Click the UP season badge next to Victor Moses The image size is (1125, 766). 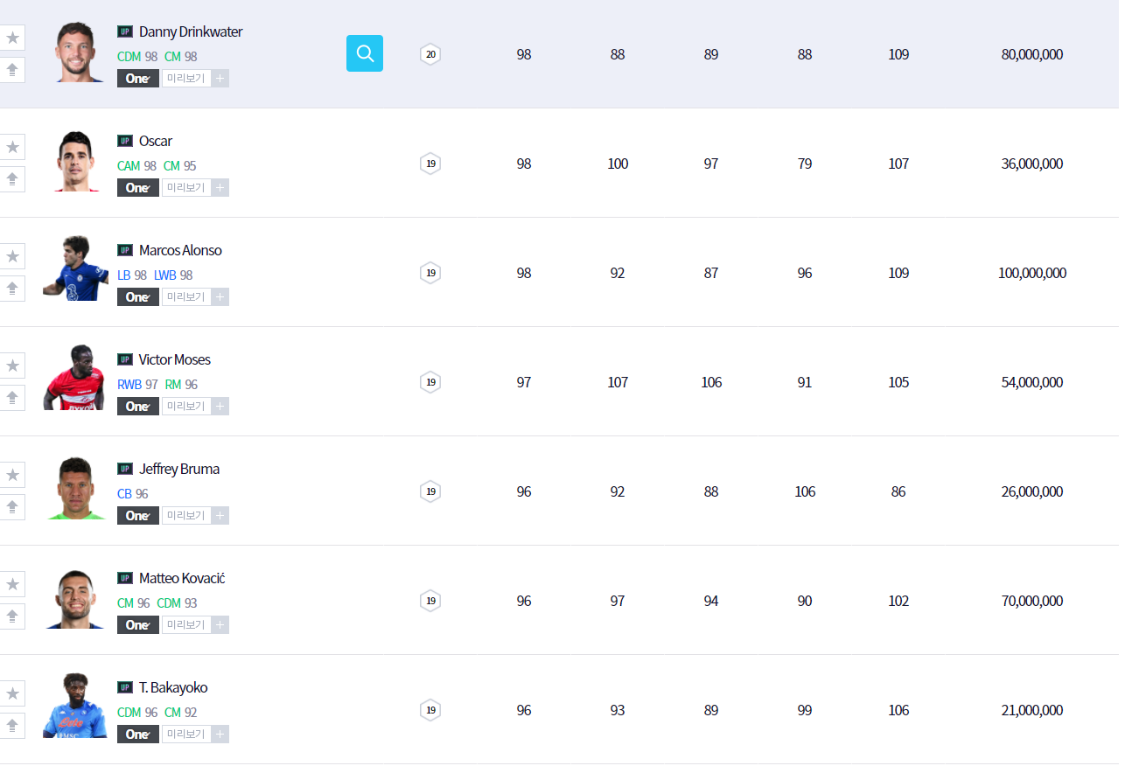125,359
